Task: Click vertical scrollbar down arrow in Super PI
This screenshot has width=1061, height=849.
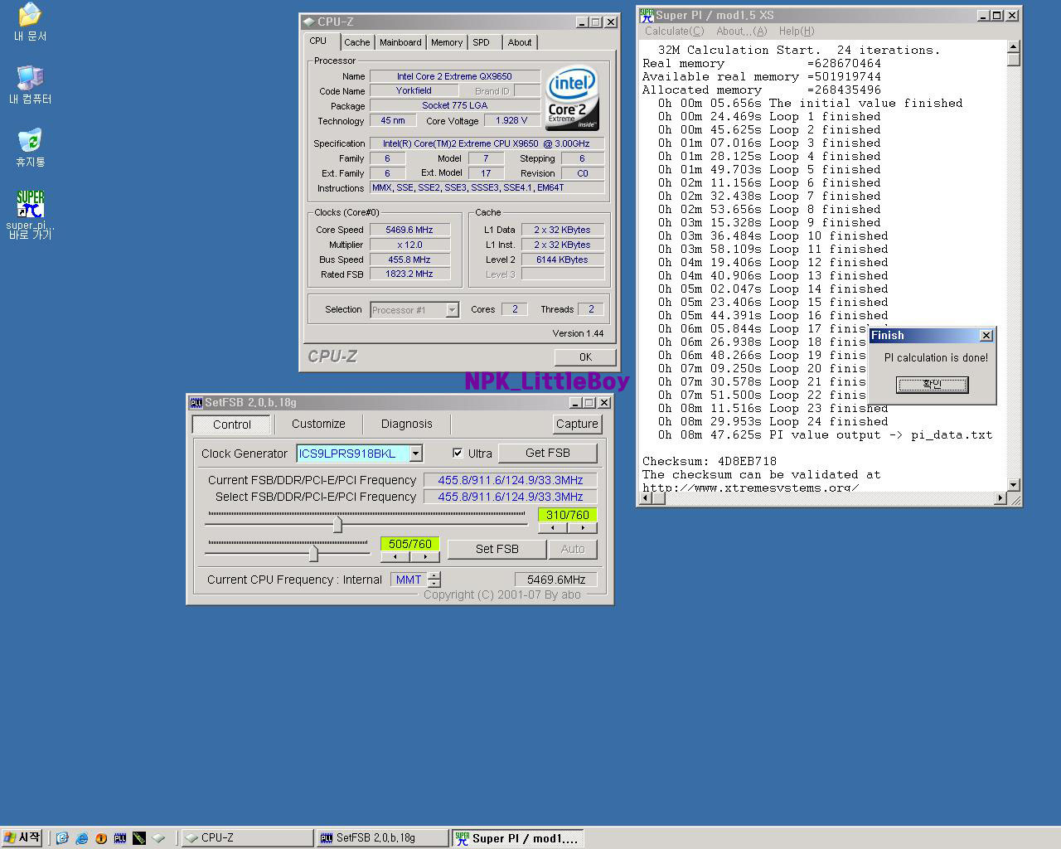Action: click(1013, 484)
